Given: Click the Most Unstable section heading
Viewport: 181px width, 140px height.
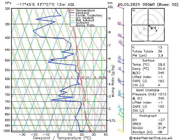Looking at the screenshot, I should coord(148,90).
